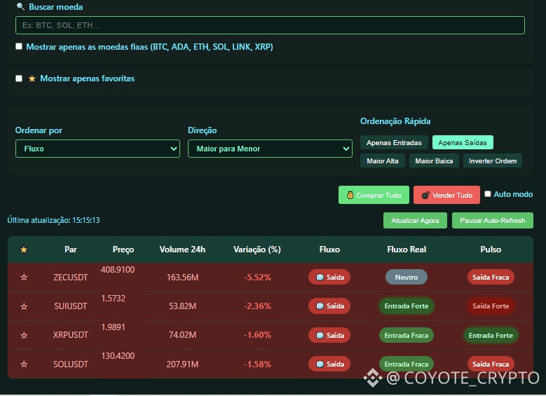Open the Direção Maior para Menor dropdown
The image size is (546, 396).
[x=270, y=149]
